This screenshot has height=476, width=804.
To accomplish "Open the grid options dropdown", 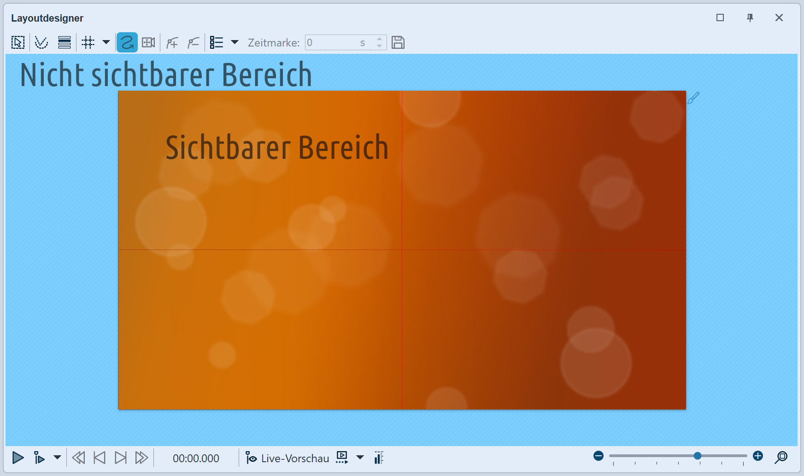I will click(106, 42).
